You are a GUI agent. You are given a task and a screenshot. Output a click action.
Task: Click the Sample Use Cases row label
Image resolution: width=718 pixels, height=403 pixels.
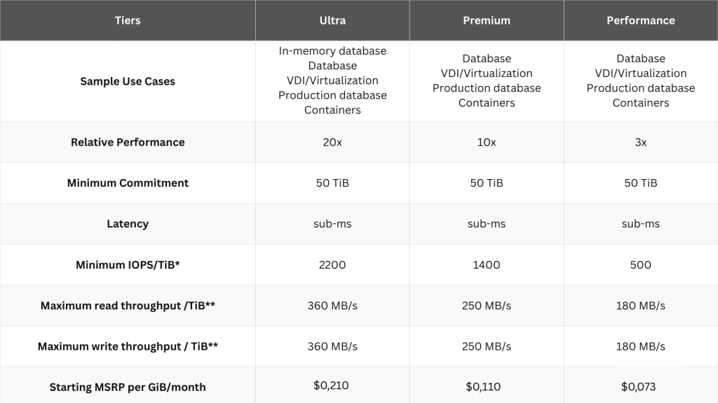tap(128, 81)
